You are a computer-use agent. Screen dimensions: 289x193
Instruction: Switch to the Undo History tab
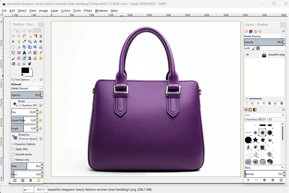point(260,31)
